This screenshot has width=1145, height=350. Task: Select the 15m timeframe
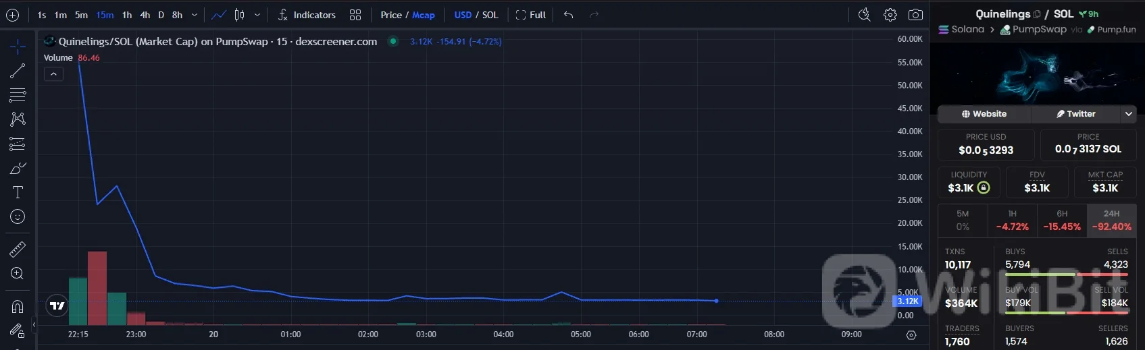(105, 15)
